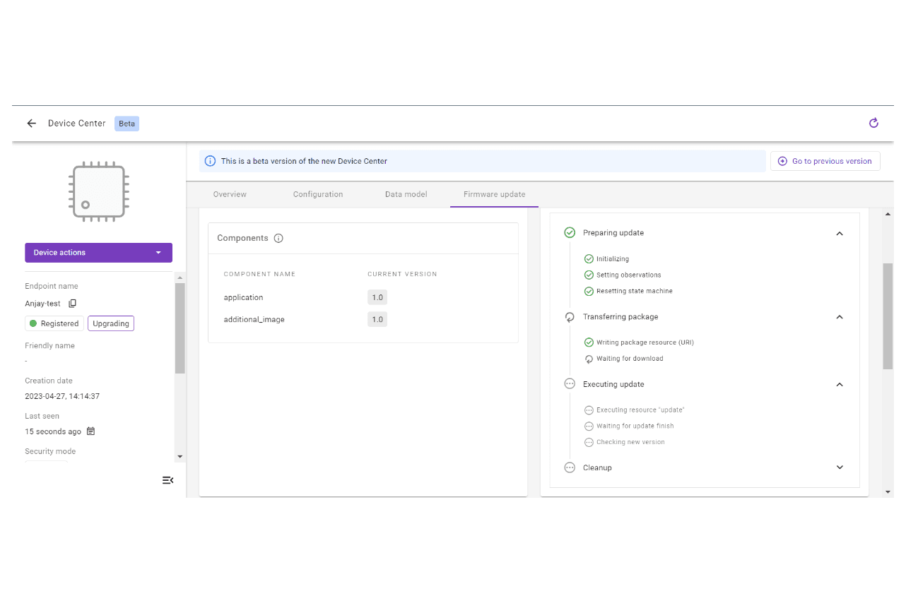This screenshot has width=906, height=603.
Task: Click the update steps panel scrollbar
Action: point(888,316)
